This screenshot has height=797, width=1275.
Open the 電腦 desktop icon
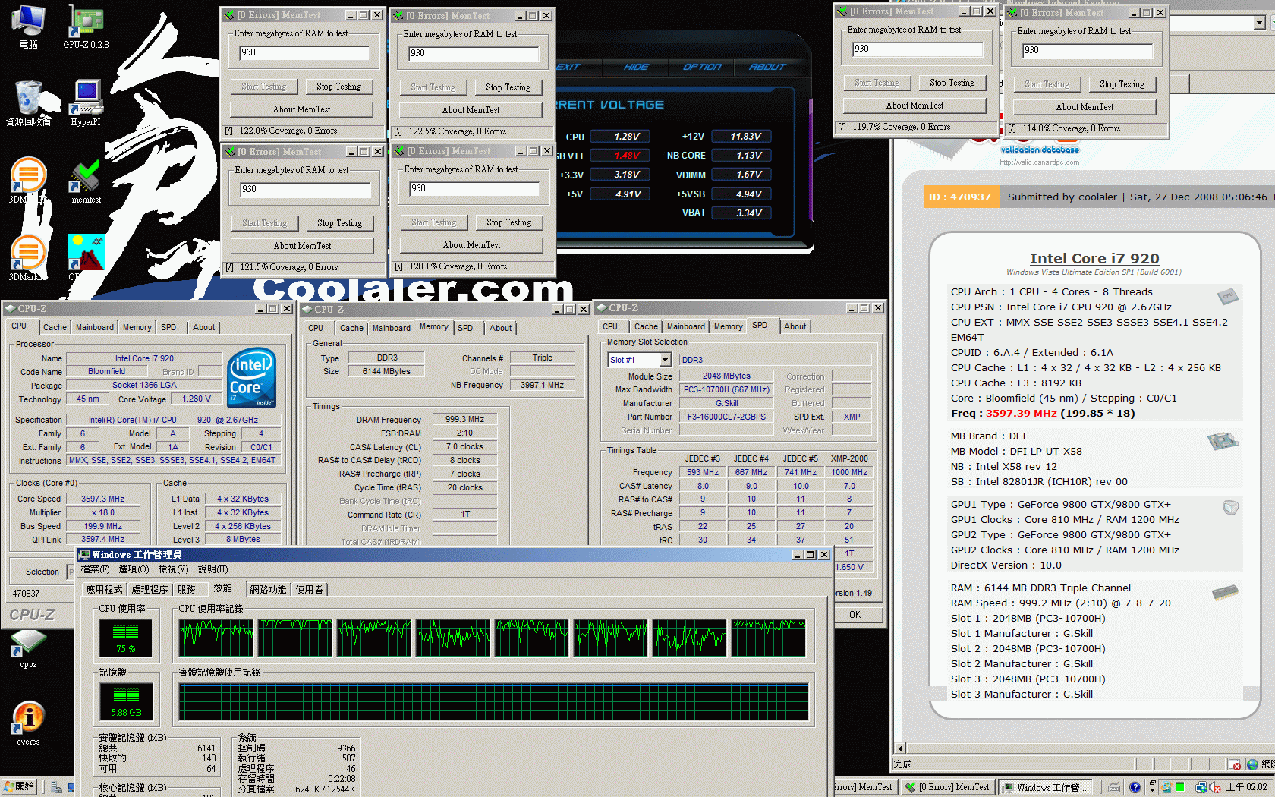(29, 27)
